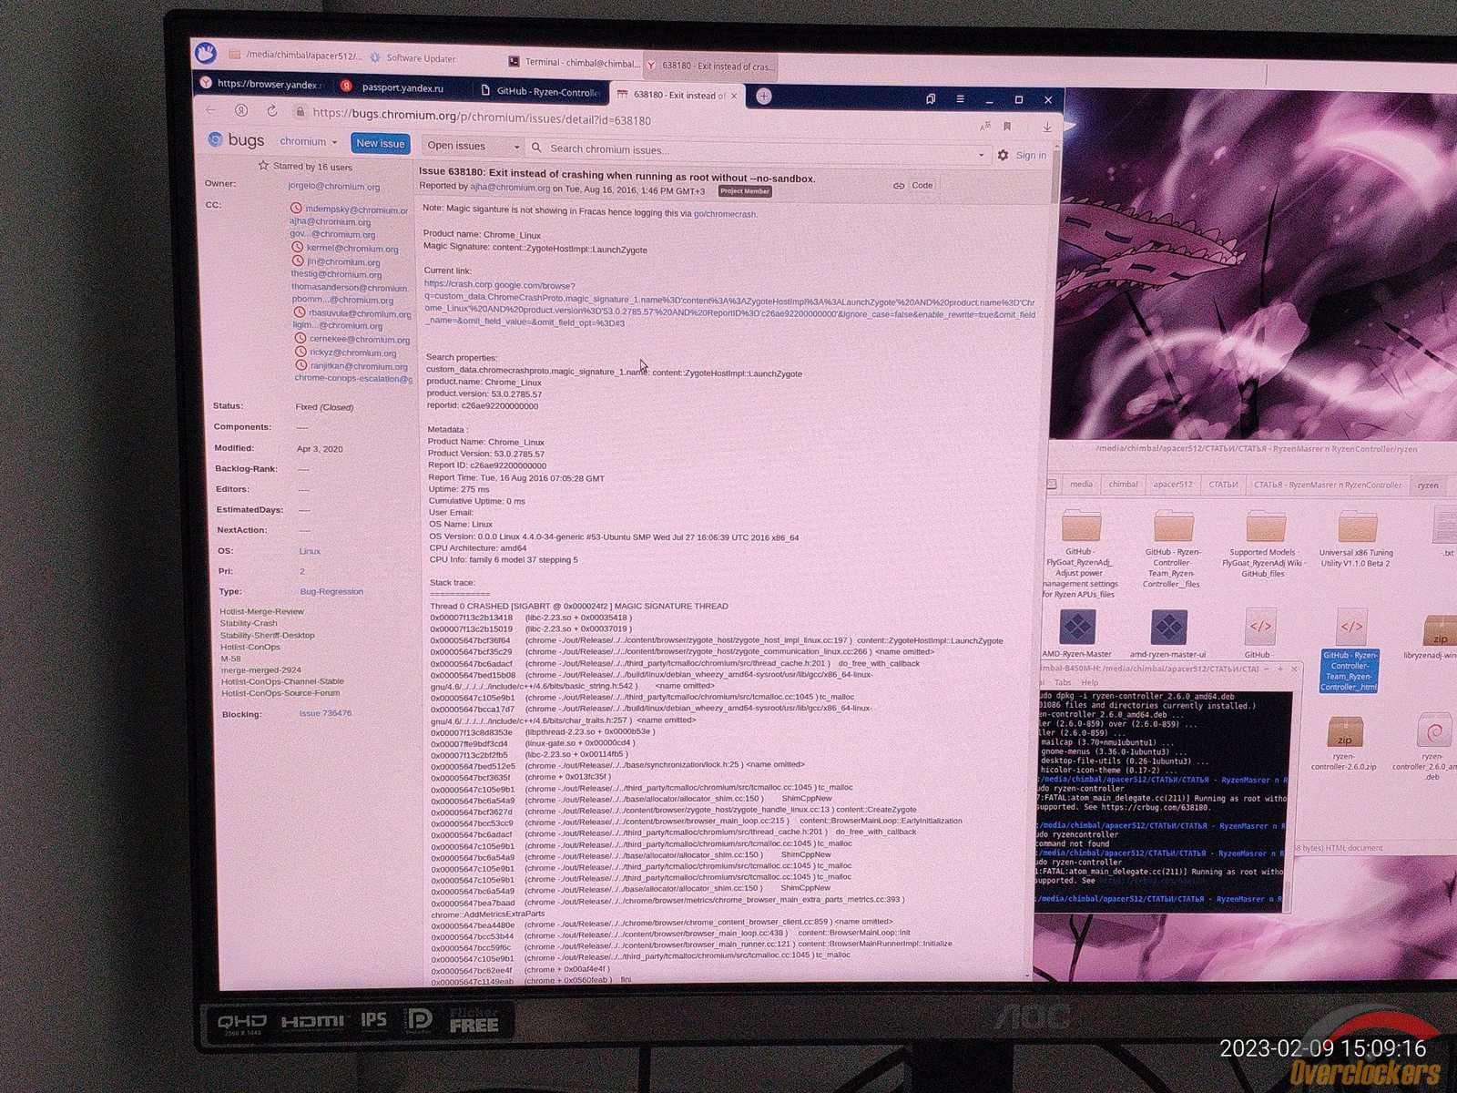Viewport: 1457px width, 1093px height.
Task: Expand the search options dropdown arrow
Action: click(981, 155)
